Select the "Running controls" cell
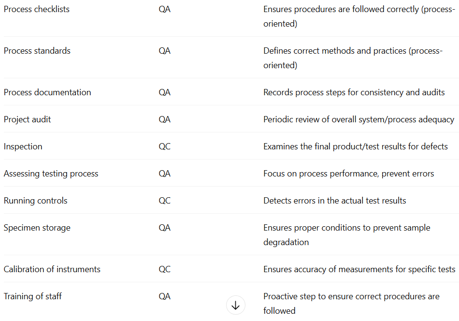459x321 pixels. click(x=36, y=201)
